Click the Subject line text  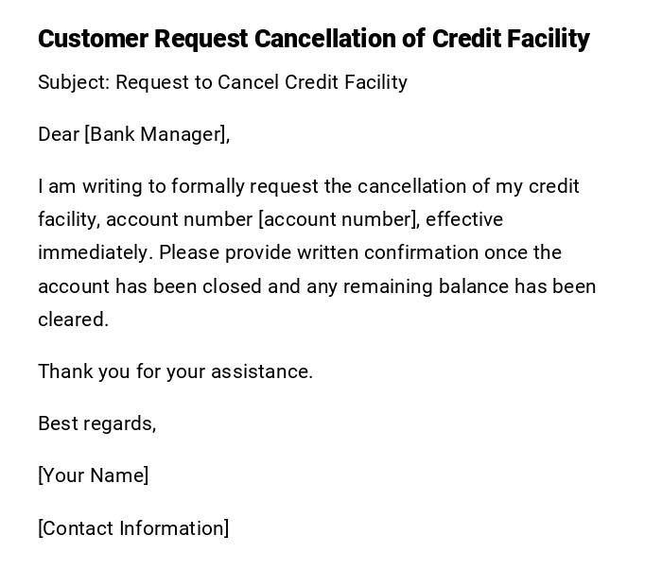[x=222, y=82]
